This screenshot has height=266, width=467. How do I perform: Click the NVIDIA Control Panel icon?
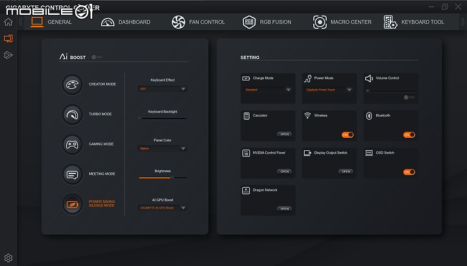pyautogui.click(x=246, y=153)
